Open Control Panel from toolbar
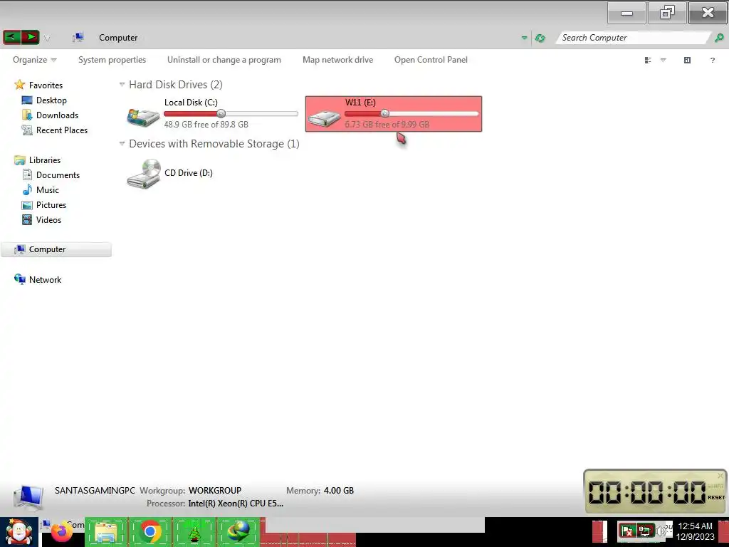The image size is (729, 547). pyautogui.click(x=431, y=60)
